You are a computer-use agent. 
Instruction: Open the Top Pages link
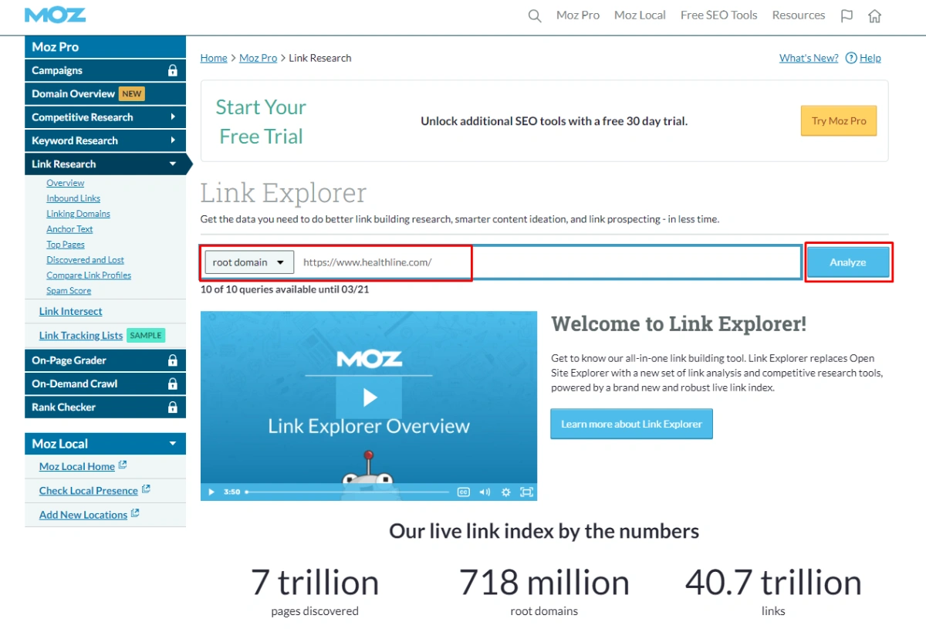coord(66,245)
